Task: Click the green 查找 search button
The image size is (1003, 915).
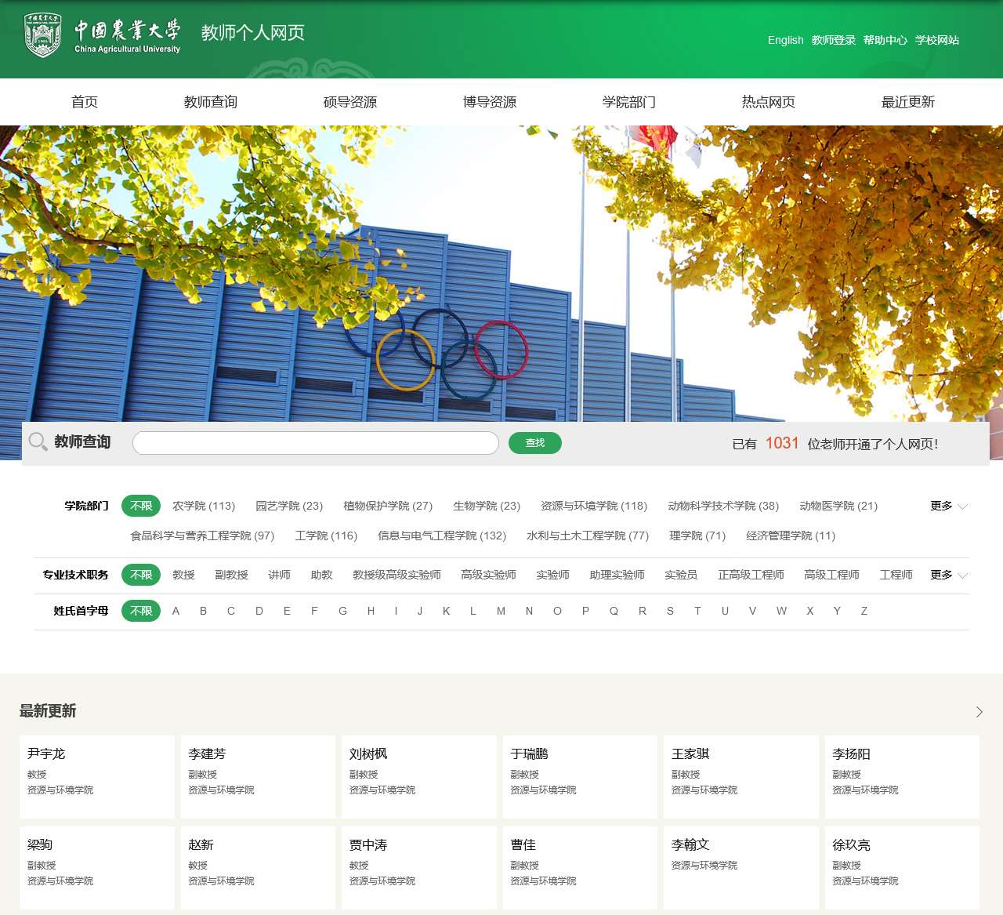Action: pyautogui.click(x=535, y=443)
